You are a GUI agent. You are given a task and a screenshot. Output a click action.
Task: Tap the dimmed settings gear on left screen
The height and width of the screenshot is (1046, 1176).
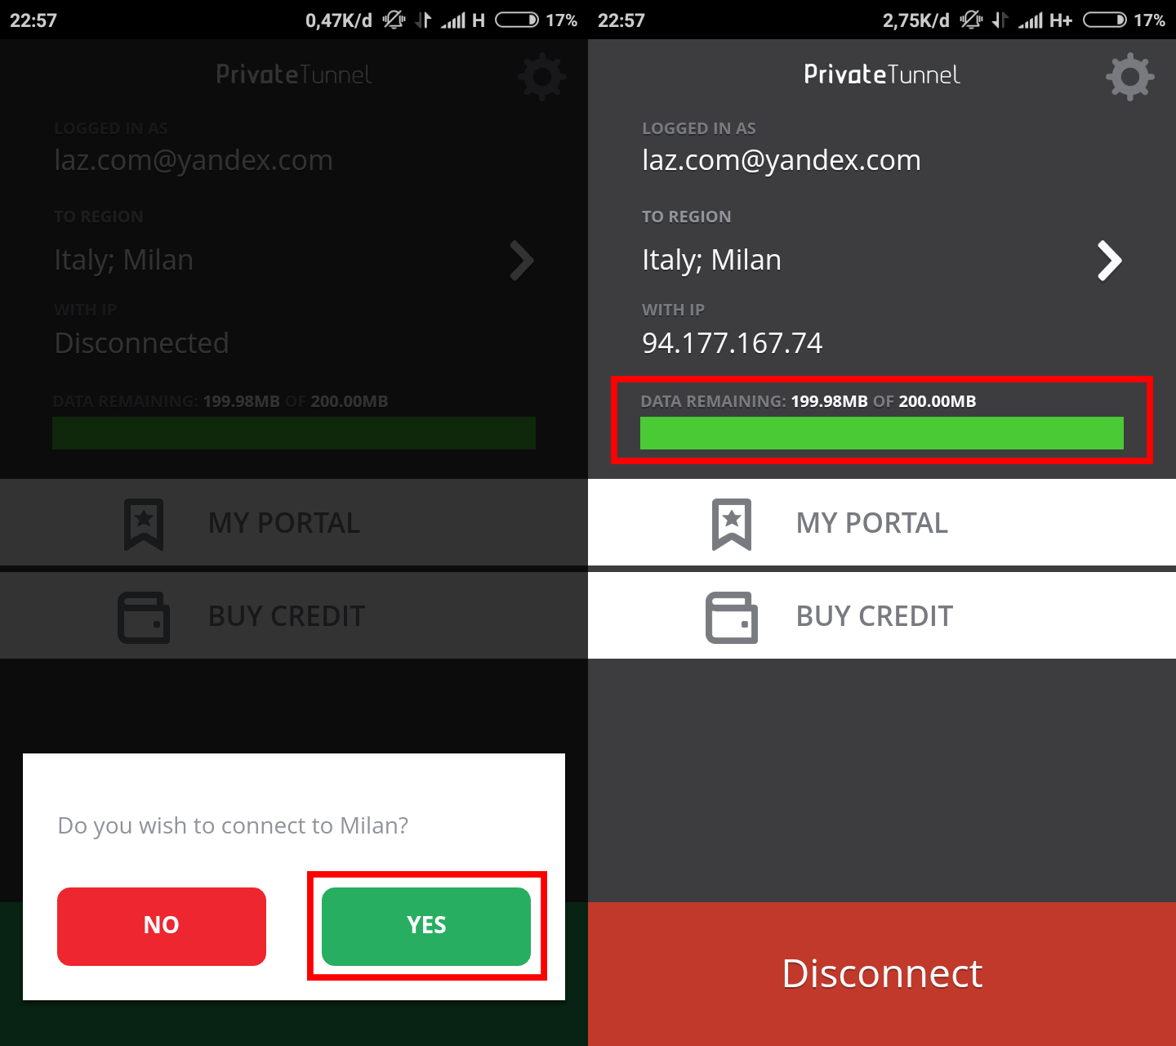[x=542, y=77]
